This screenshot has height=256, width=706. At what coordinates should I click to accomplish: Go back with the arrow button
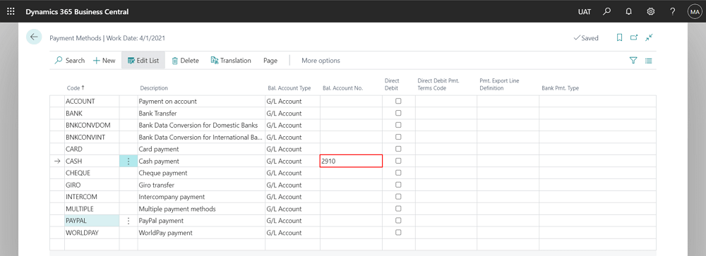coord(34,37)
